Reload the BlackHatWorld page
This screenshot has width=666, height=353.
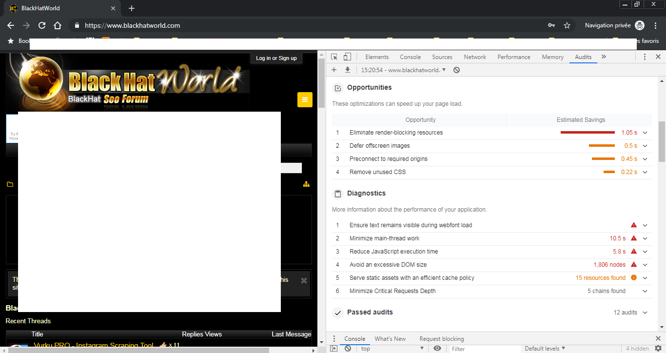pos(42,25)
